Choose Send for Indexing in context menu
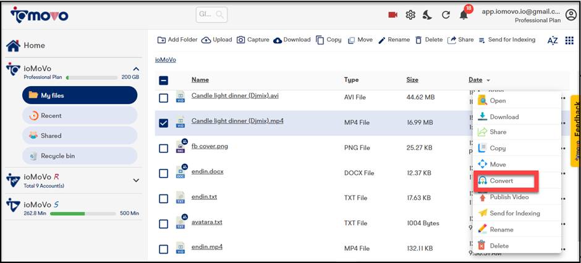The height and width of the screenshot is (263, 581). 517,213
